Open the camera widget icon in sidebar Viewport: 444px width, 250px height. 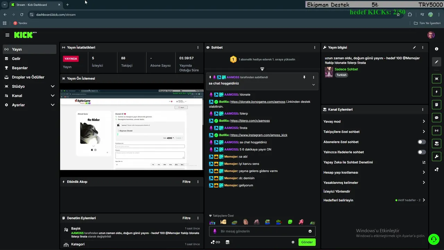[x=436, y=143]
